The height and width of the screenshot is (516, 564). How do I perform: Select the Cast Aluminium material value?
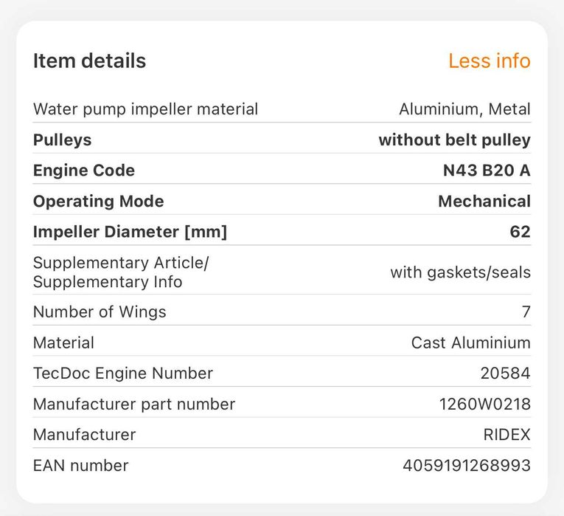click(470, 343)
